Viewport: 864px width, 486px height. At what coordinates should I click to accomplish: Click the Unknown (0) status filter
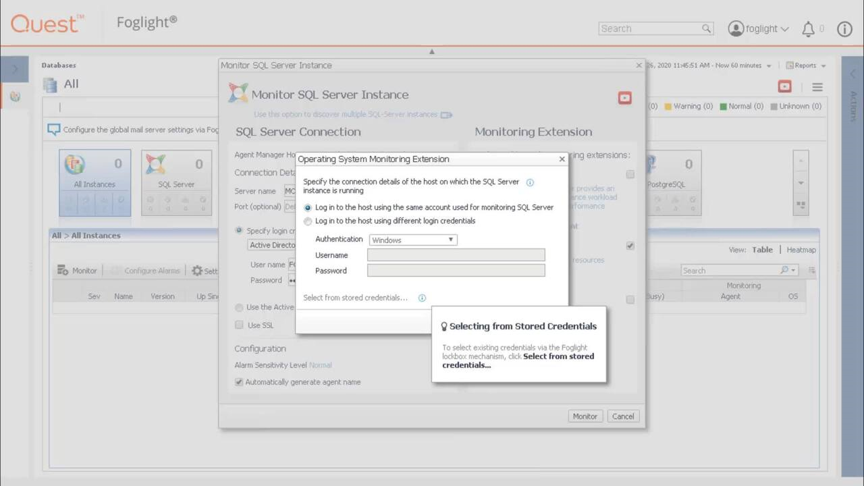pos(796,106)
